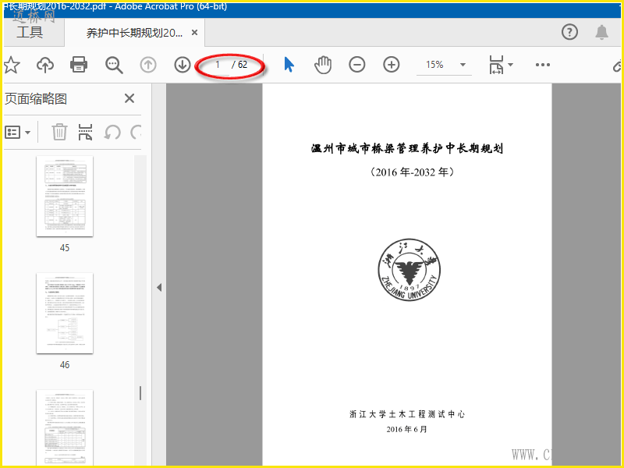Click the date text 2016年6月
Viewport: 624px width, 468px height.
pyautogui.click(x=406, y=430)
